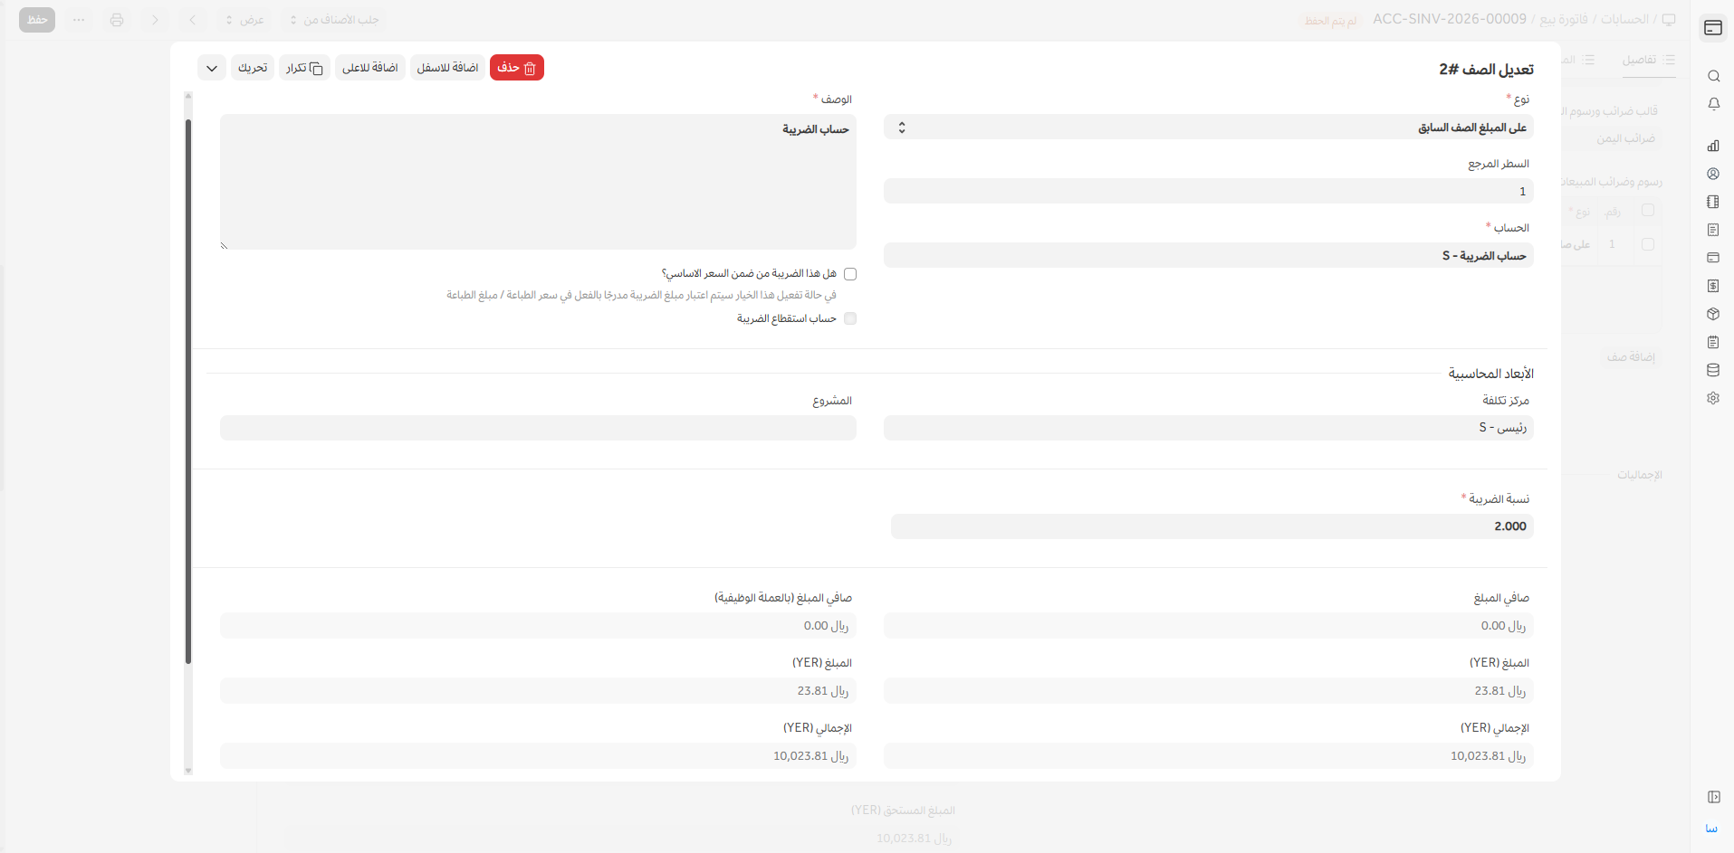Click the package box sidebar icon

point(1713,314)
